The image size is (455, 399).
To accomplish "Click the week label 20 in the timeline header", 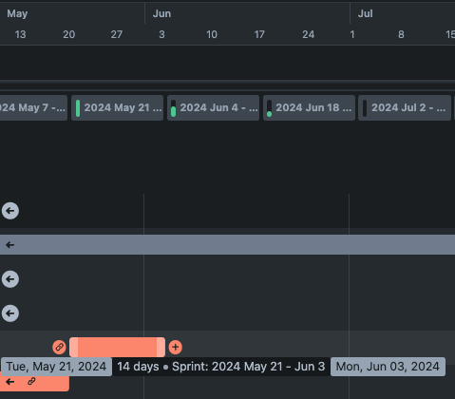I will click(x=68, y=34).
